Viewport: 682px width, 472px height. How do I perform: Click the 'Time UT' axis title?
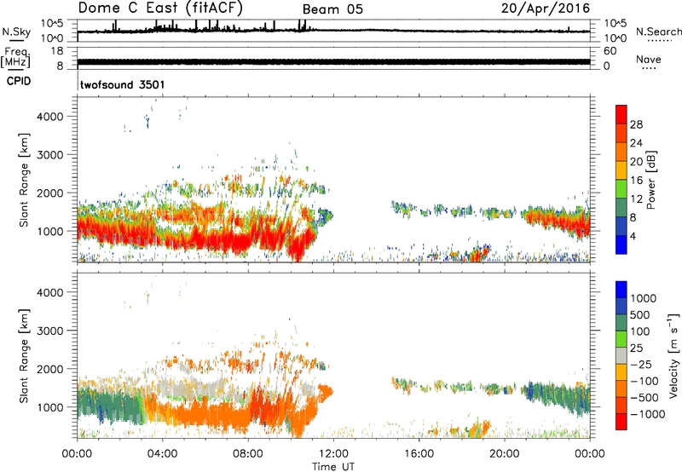point(333,466)
